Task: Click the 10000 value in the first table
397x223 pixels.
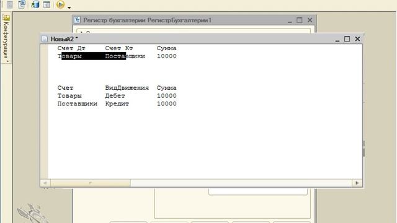Action: tap(167, 56)
